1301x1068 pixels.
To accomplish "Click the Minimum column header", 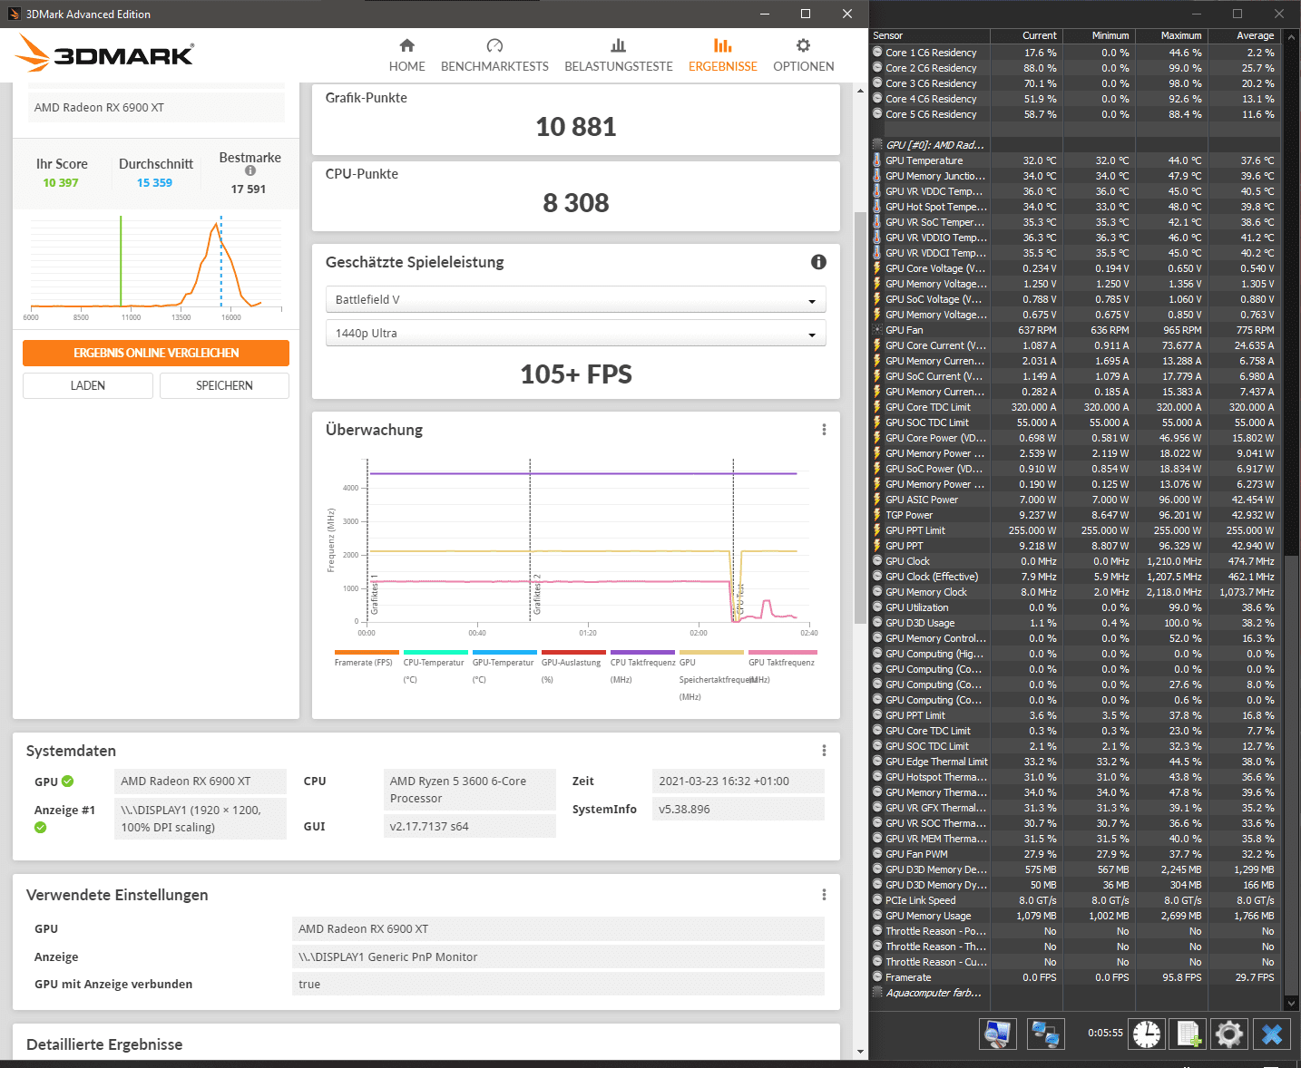I will (x=1099, y=35).
